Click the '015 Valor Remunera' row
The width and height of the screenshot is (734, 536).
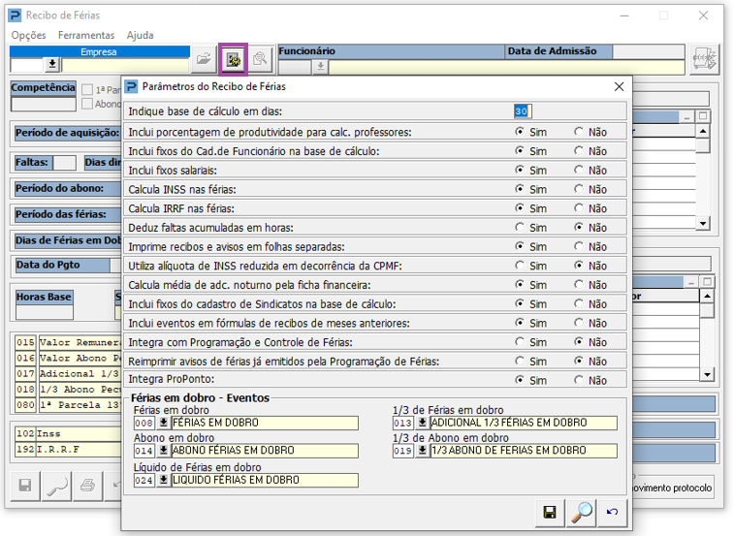(68, 342)
